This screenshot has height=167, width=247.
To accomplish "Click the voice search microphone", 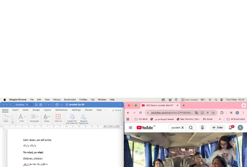I will point(202,128).
